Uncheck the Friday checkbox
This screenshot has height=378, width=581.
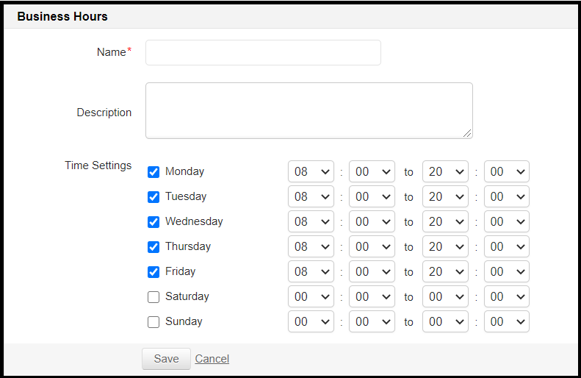pos(154,272)
